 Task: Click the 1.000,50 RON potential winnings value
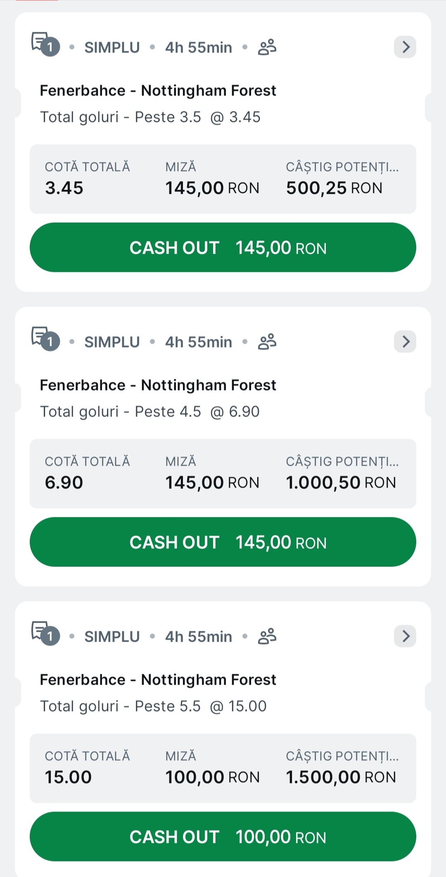[x=341, y=483]
